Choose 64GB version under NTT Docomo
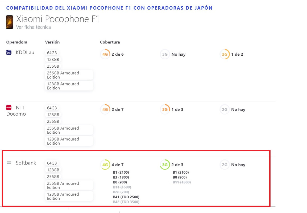The height and width of the screenshot is (213, 307). pyautogui.click(x=52, y=108)
